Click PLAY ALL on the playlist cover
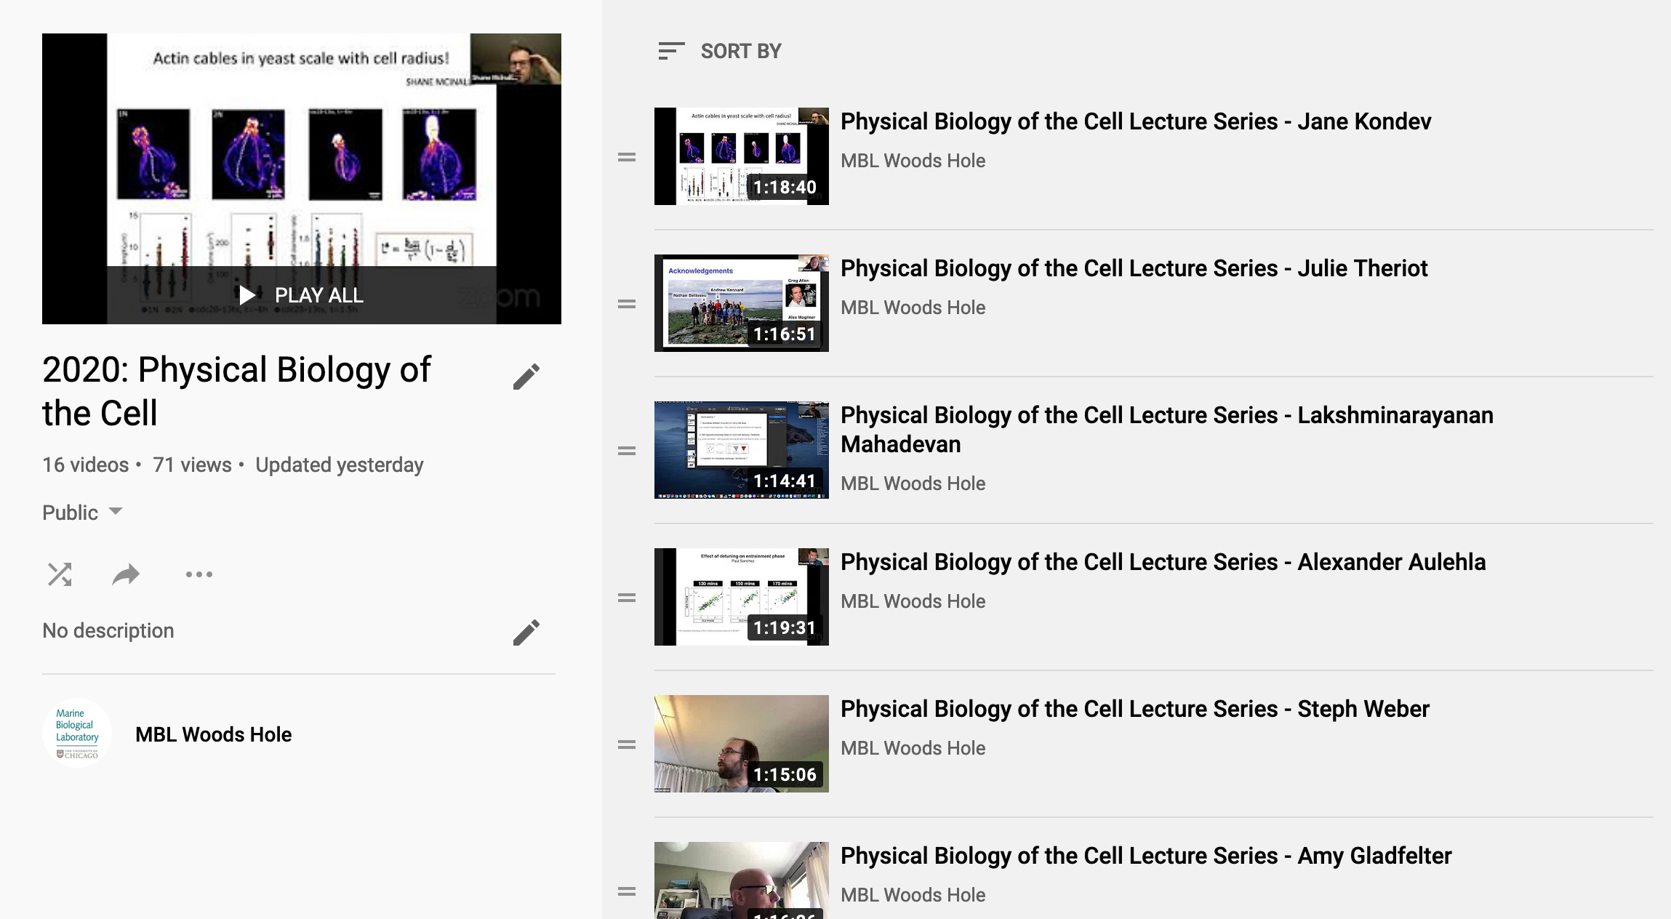This screenshot has width=1671, height=919. [x=301, y=295]
